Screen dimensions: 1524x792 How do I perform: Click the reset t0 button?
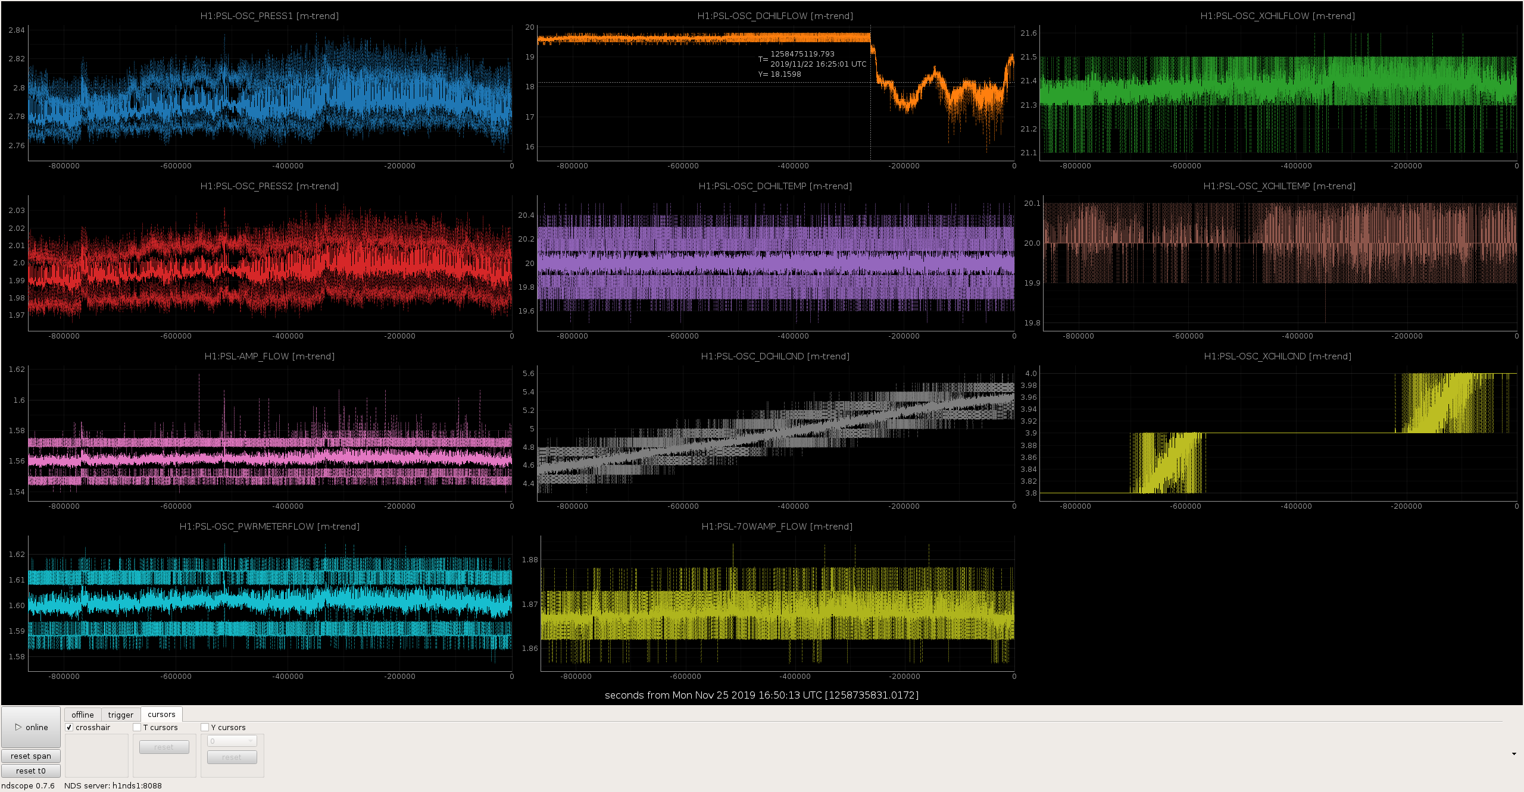click(31, 771)
